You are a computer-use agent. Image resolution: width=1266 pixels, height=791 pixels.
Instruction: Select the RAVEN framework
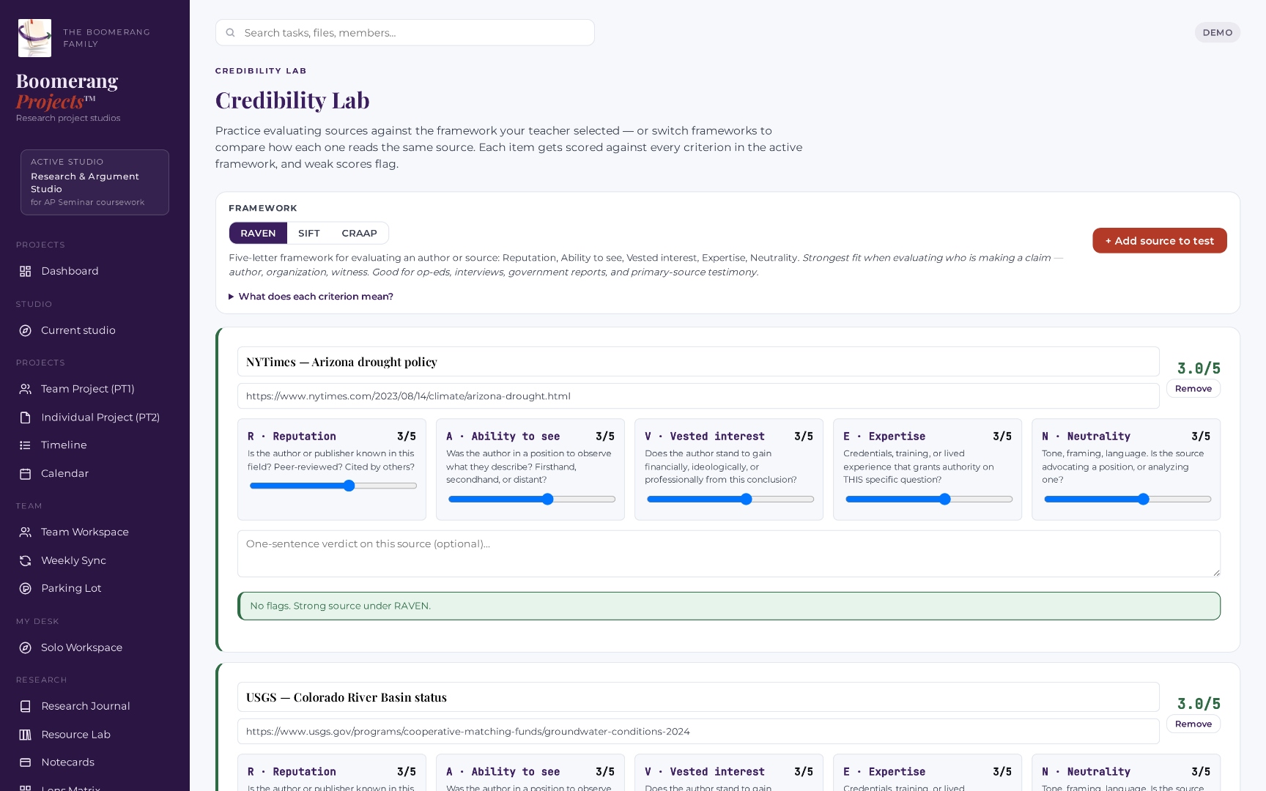click(x=258, y=233)
